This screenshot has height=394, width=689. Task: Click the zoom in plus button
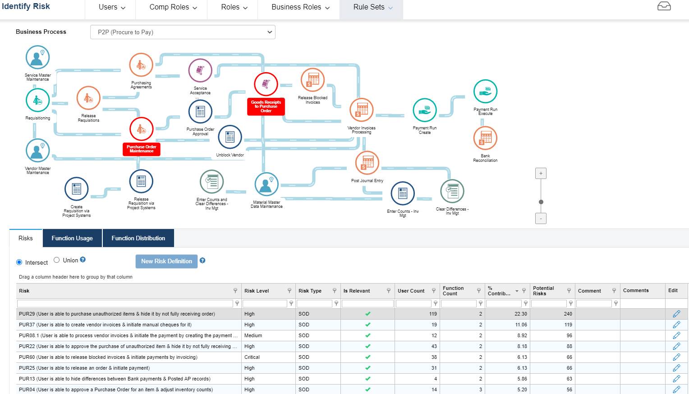click(x=540, y=173)
